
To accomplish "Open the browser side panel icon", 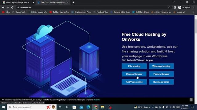I will coord(175,7).
